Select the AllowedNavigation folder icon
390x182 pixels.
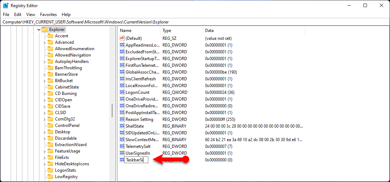click(x=50, y=55)
